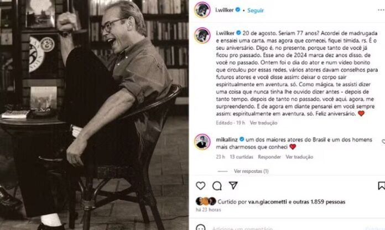Like mikalinz's comment with the small heart
The width and height of the screenshot is (385, 230).
click(x=383, y=142)
